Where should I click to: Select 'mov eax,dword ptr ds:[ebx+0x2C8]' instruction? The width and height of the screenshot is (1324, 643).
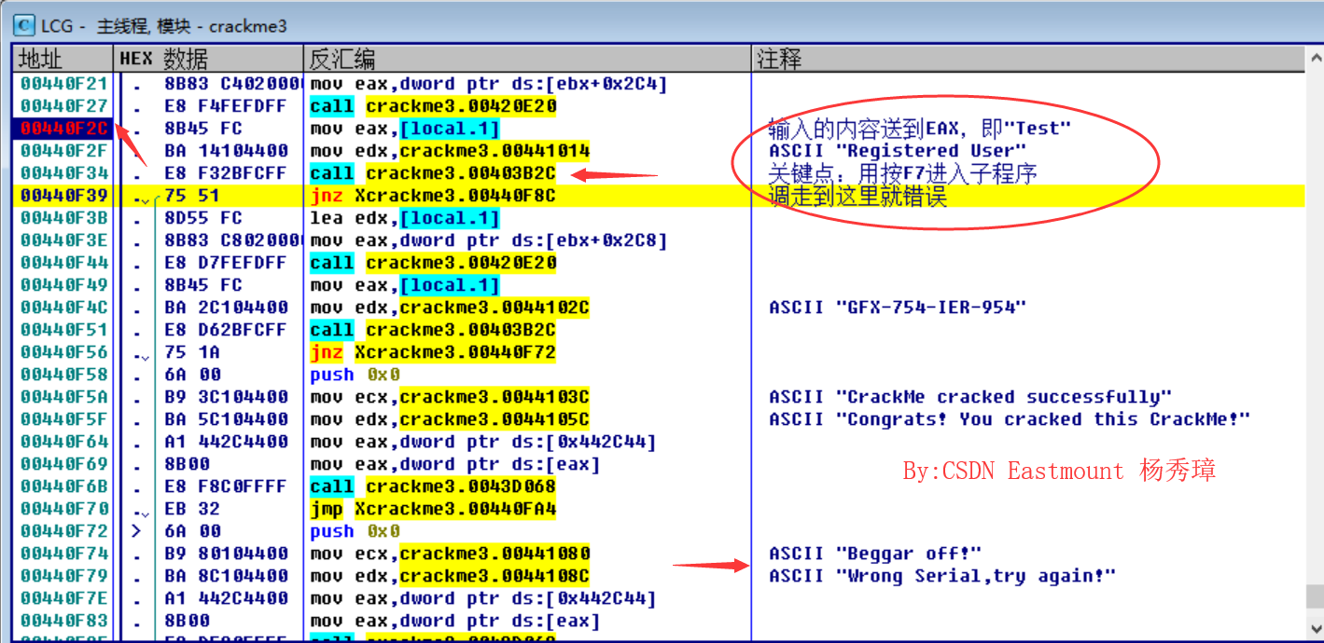489,240
